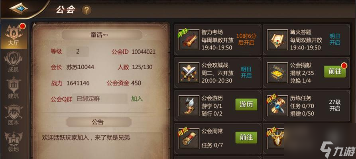Screen dimensions: 356x159
Task: Select the 公会攻城战 crossed swords icon
Action: click(189, 73)
